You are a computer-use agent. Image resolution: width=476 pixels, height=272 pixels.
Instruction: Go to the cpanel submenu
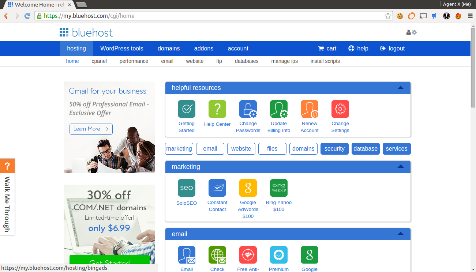(x=99, y=61)
